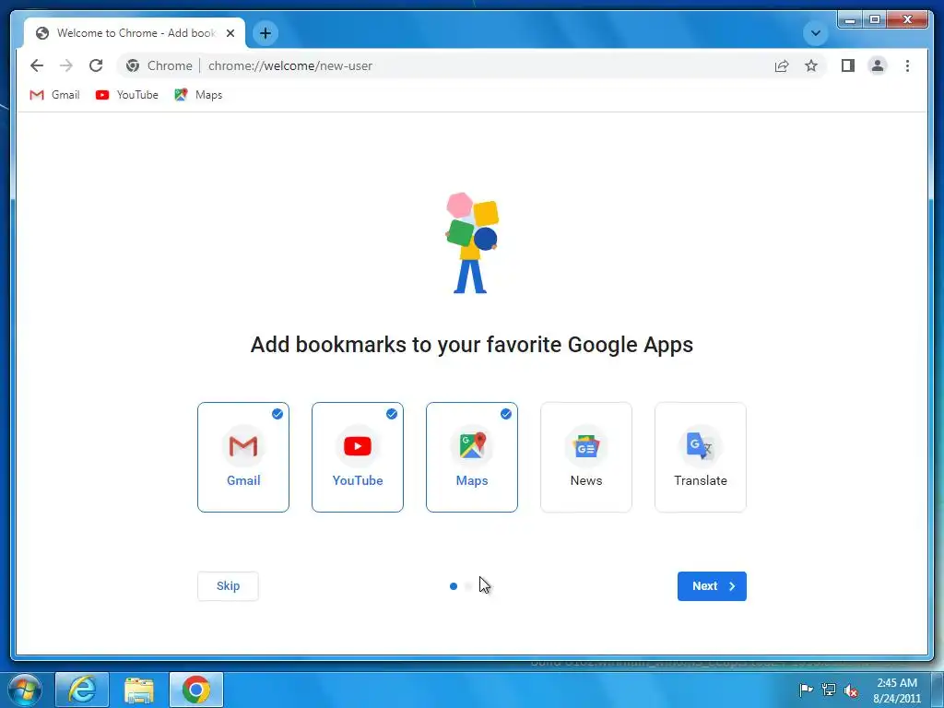Deselect the Gmail app card

(x=243, y=457)
